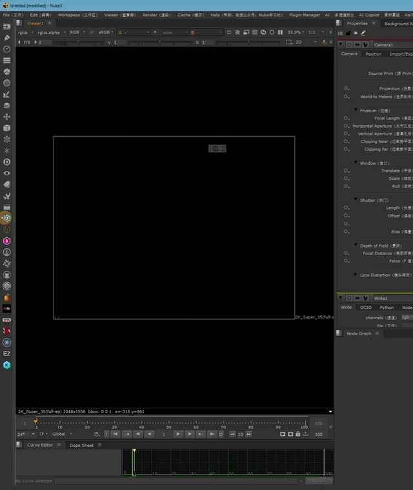
Task: Click the orange fruit plugin icon
Action: point(6,297)
